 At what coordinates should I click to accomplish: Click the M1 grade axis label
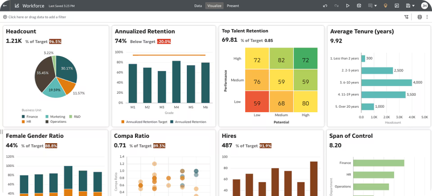[133, 107]
